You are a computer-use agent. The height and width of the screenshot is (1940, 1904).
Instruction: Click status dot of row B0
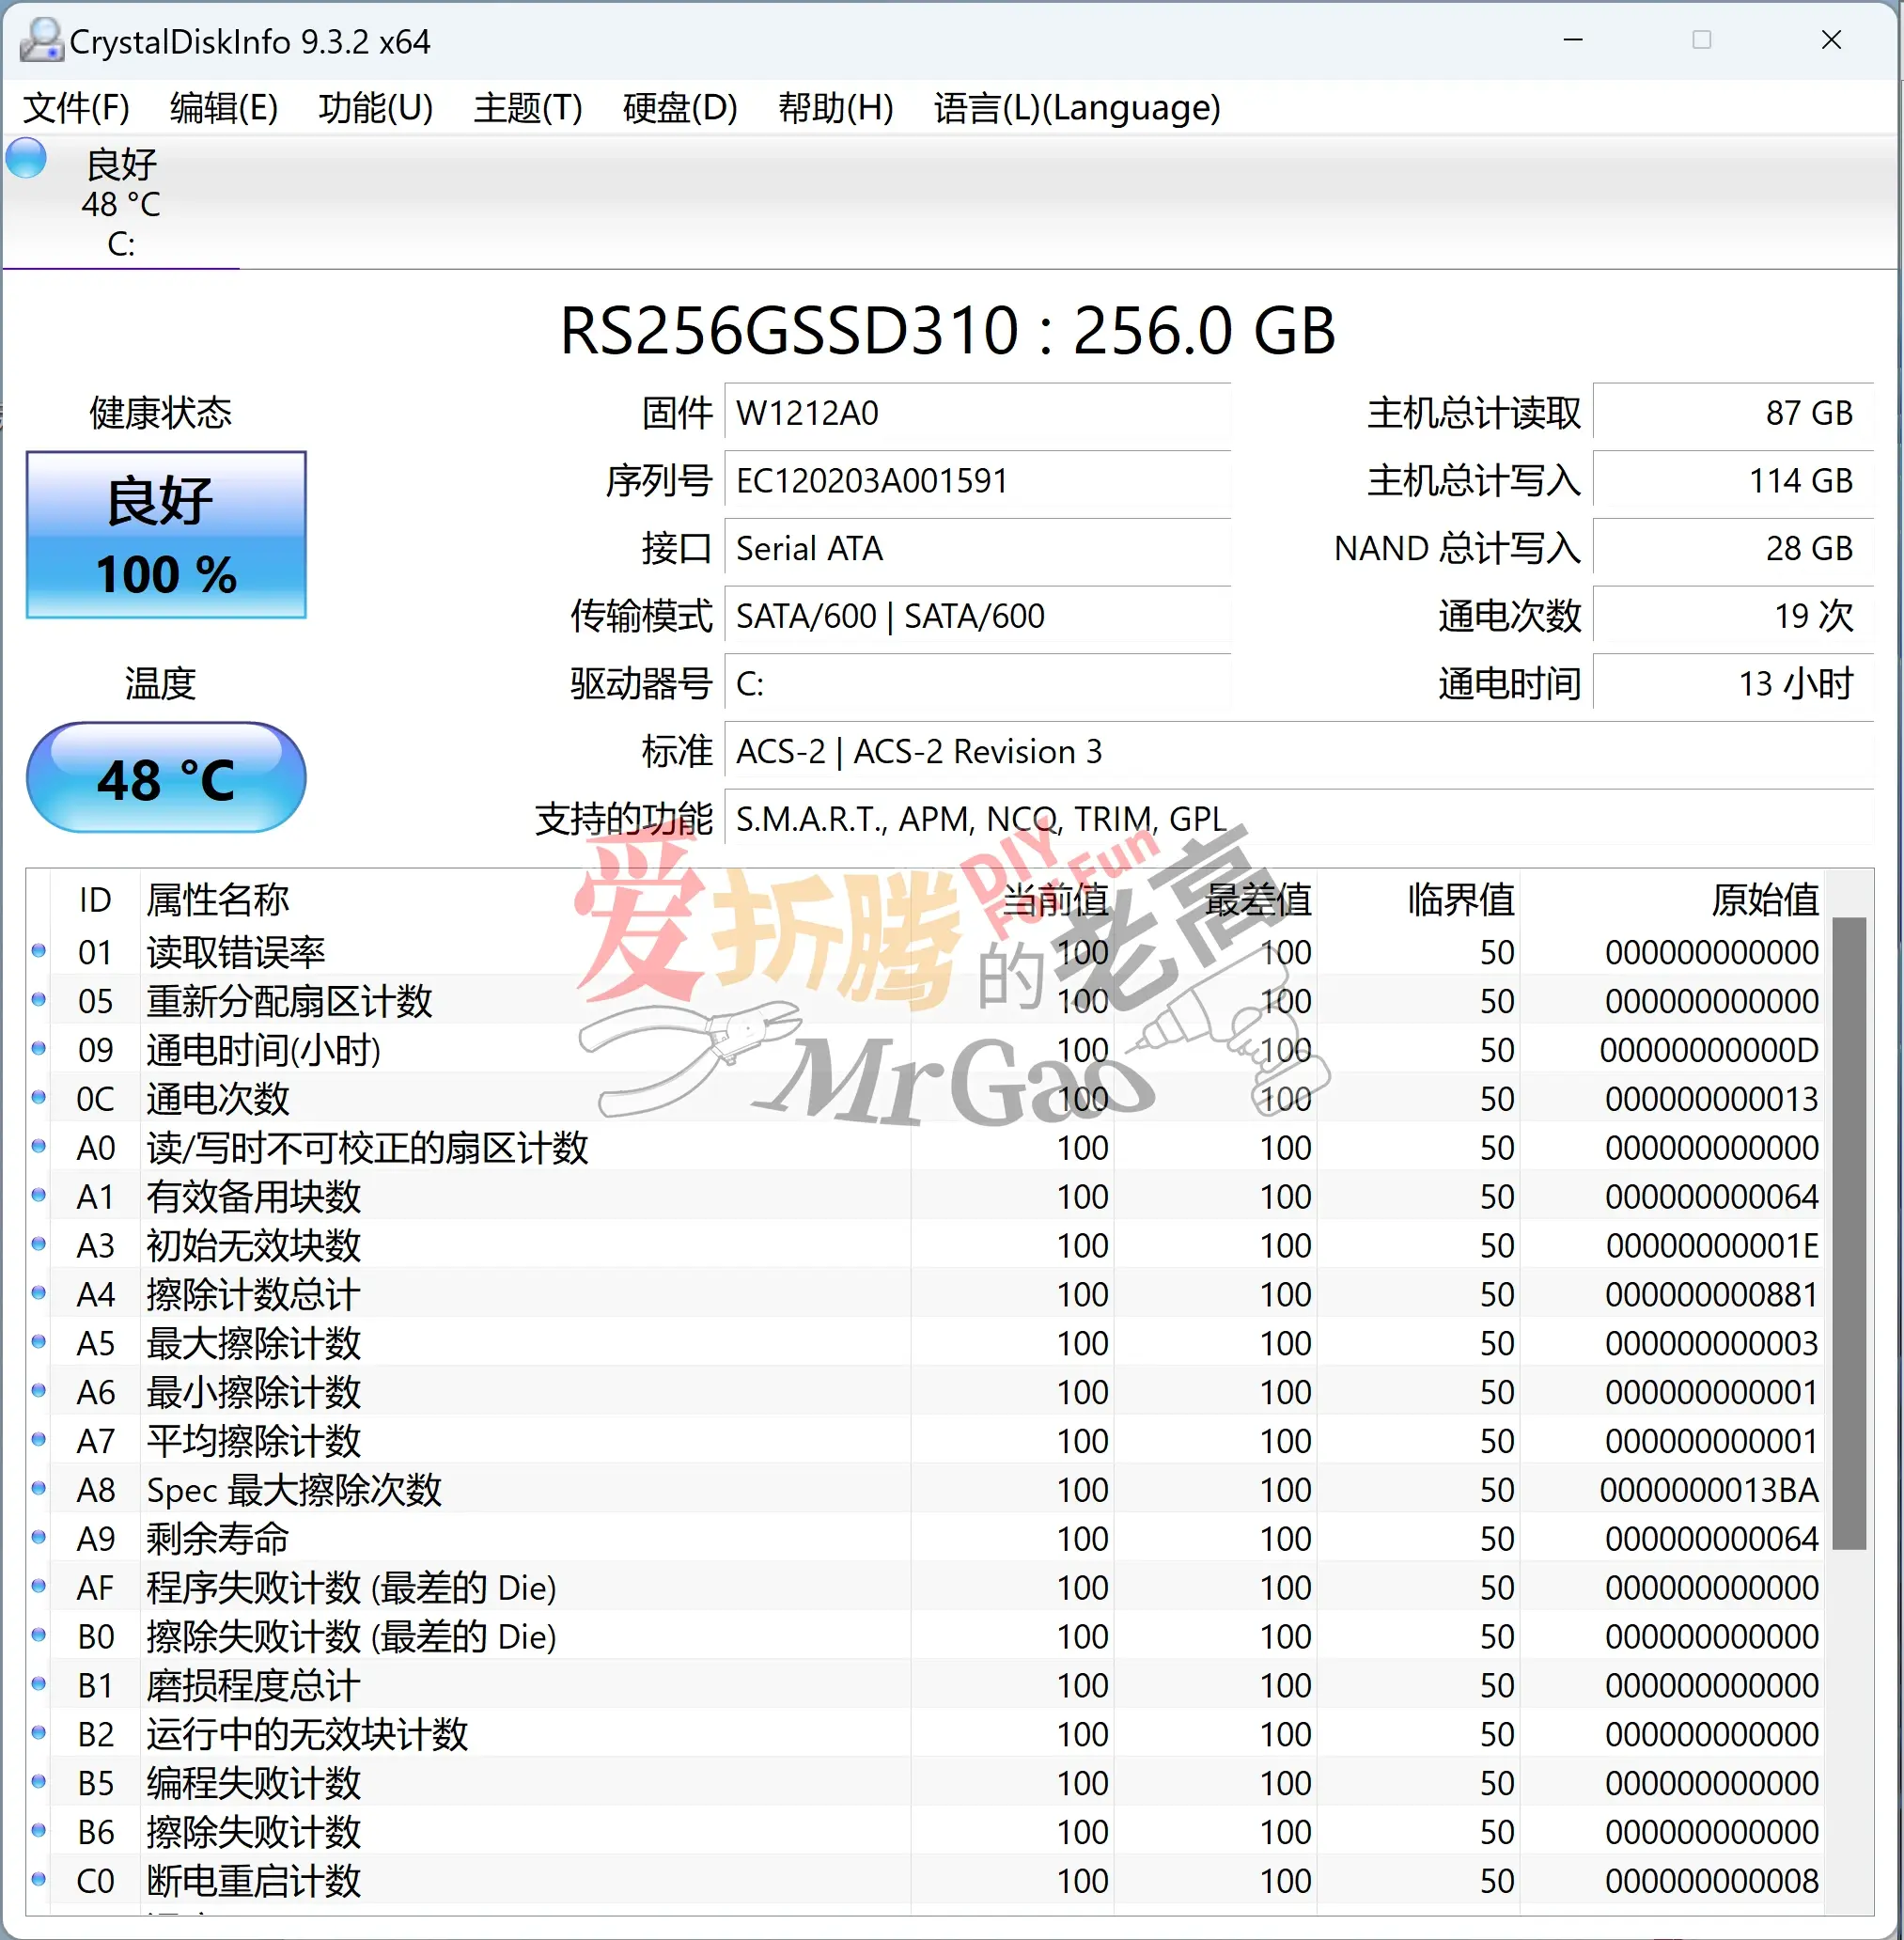[x=39, y=1636]
